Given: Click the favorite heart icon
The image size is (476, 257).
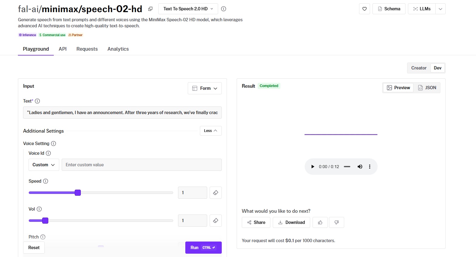Looking at the screenshot, I should (x=364, y=9).
